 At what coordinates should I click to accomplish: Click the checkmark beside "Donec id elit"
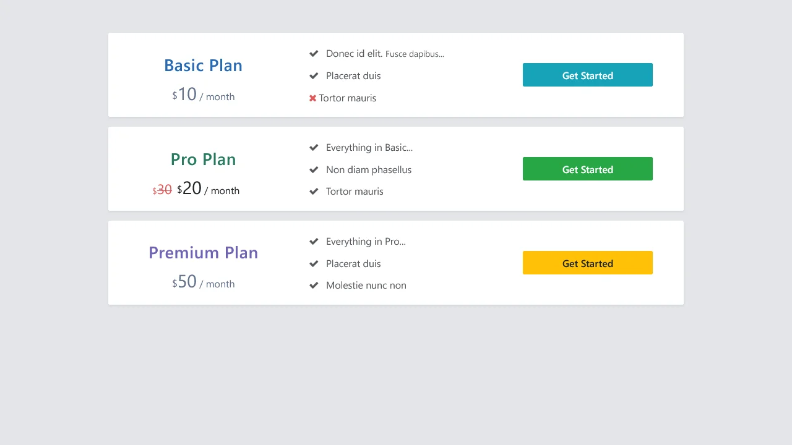point(314,53)
